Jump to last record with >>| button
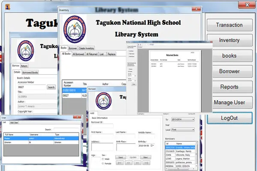This screenshot has width=257, height=171. (x=146, y=163)
